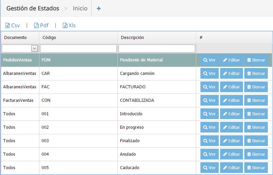This screenshot has height=175, width=273.
Task: Select the Finalizado description cell
Action: 157,141
